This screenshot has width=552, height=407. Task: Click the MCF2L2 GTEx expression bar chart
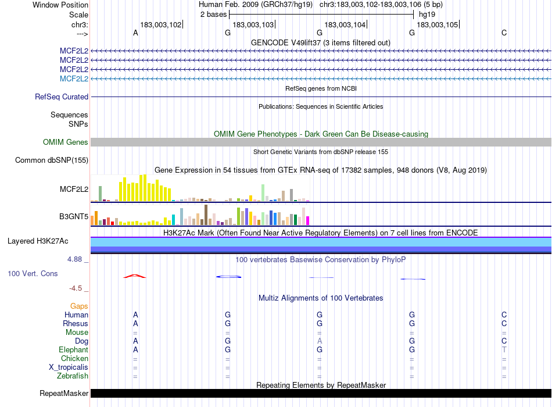pos(200,188)
